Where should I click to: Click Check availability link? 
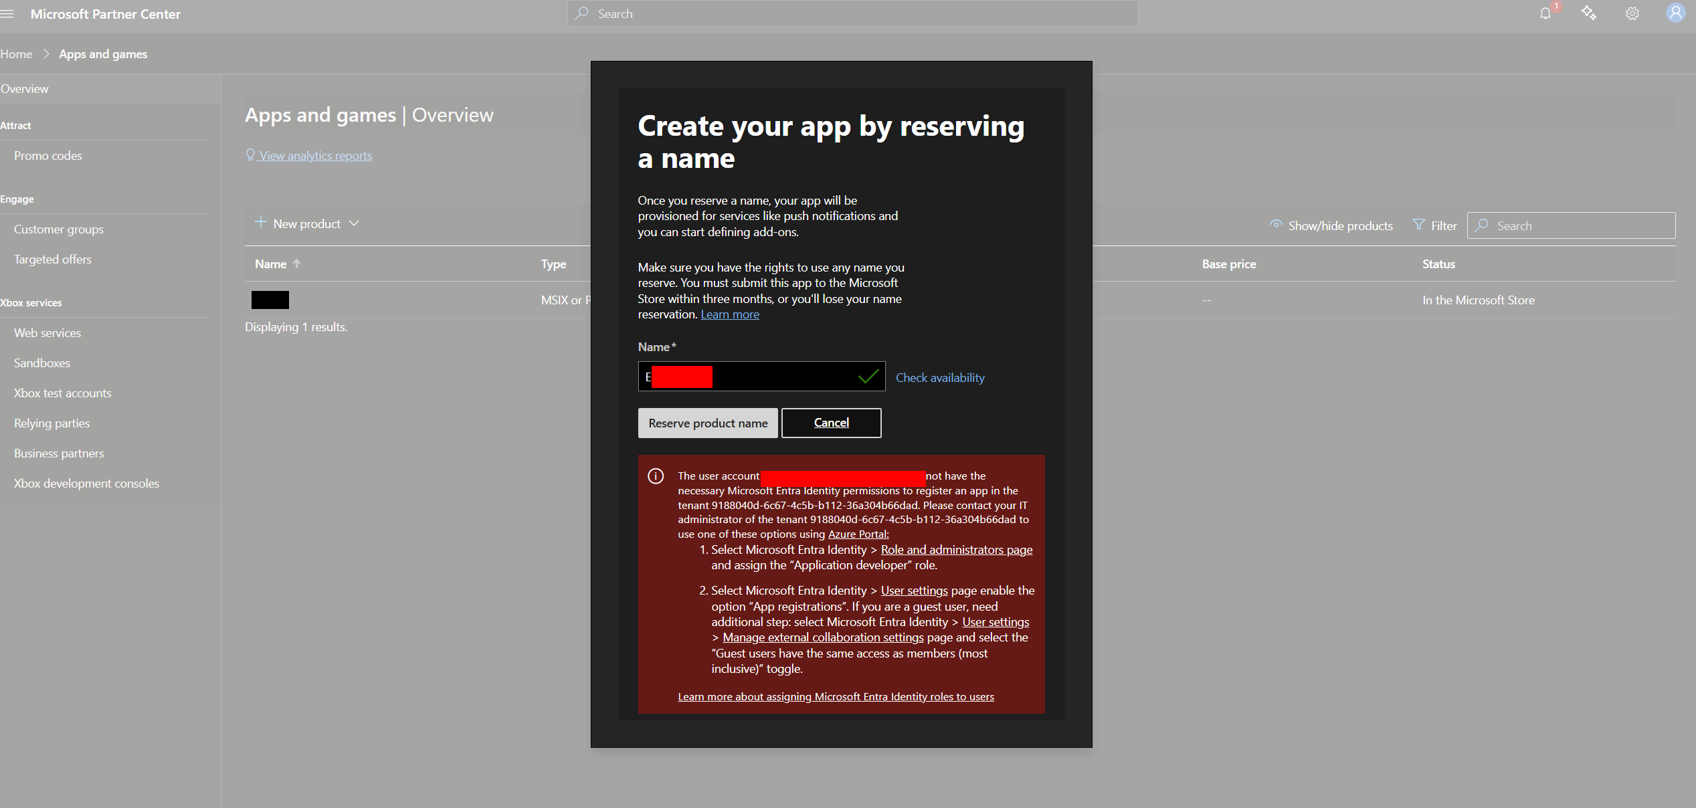[940, 378]
